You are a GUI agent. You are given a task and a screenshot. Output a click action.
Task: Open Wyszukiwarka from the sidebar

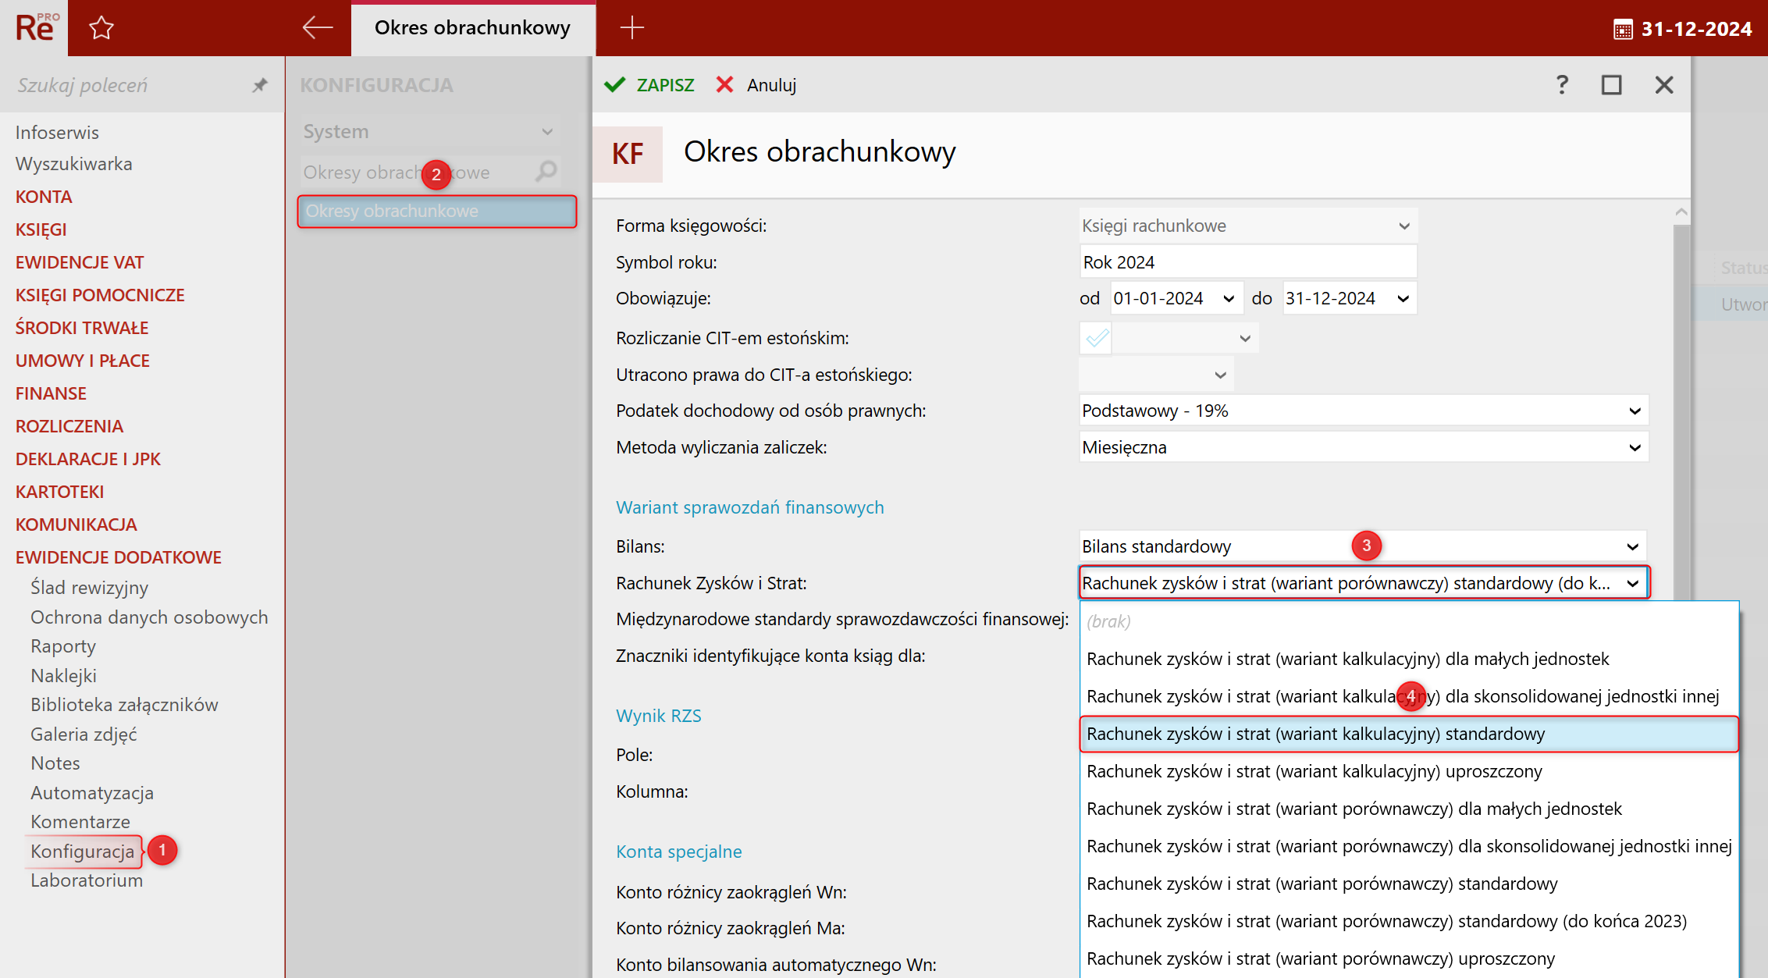click(x=74, y=164)
